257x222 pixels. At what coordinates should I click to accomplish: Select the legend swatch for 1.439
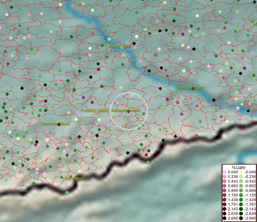click(x=224, y=200)
